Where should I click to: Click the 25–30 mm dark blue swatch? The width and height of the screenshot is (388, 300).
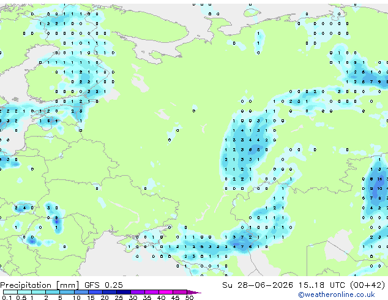(123, 292)
